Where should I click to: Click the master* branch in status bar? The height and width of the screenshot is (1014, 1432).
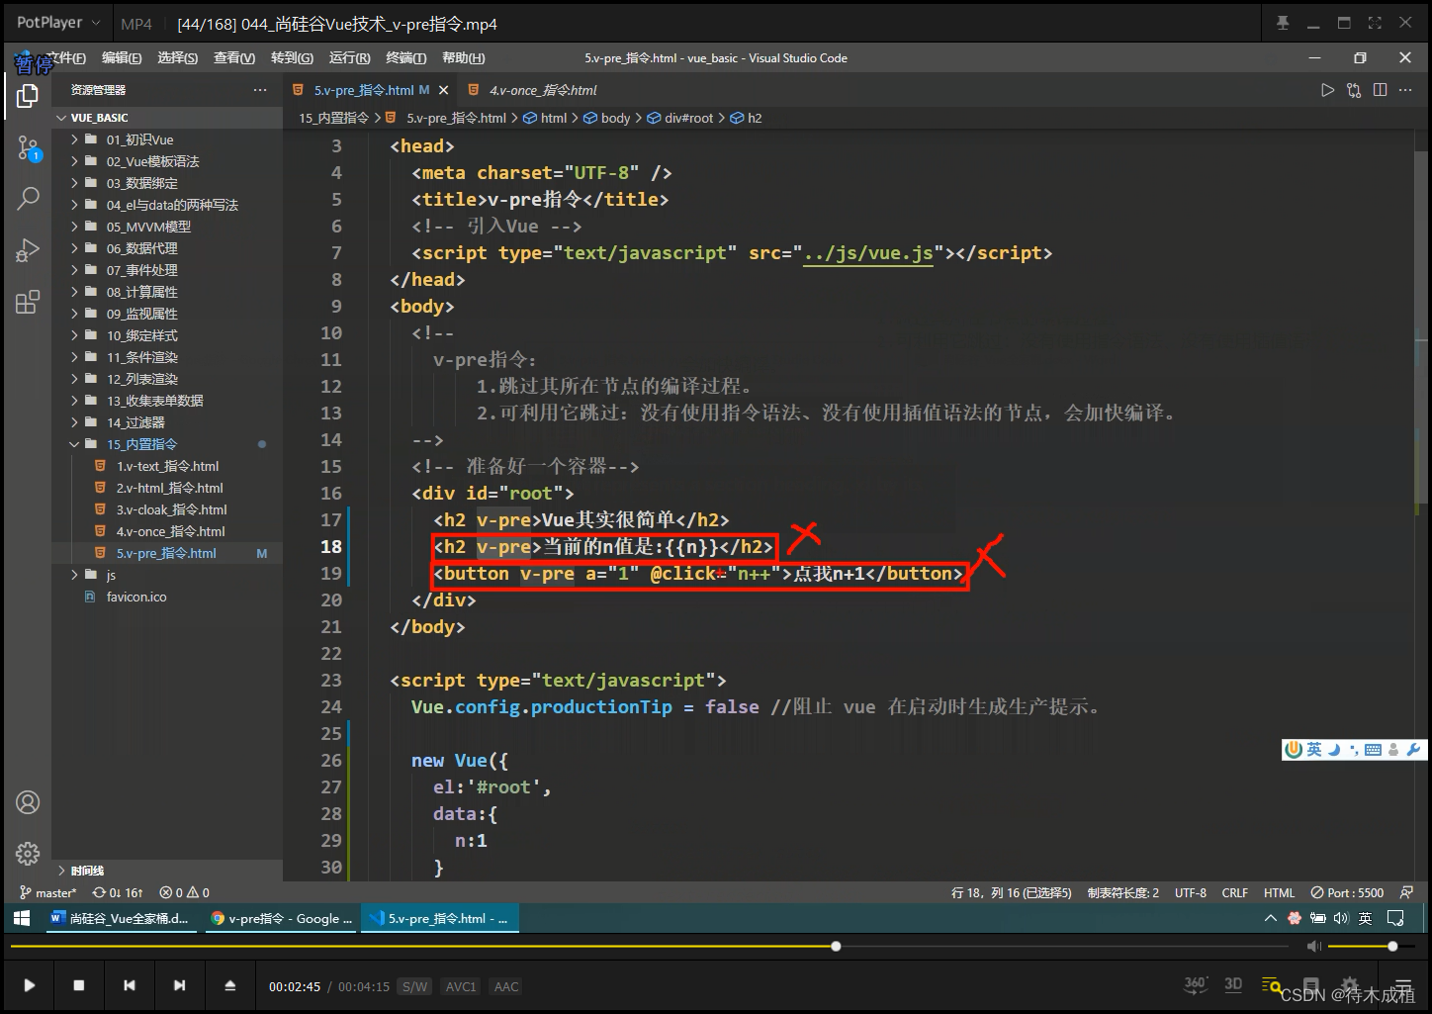(x=47, y=892)
